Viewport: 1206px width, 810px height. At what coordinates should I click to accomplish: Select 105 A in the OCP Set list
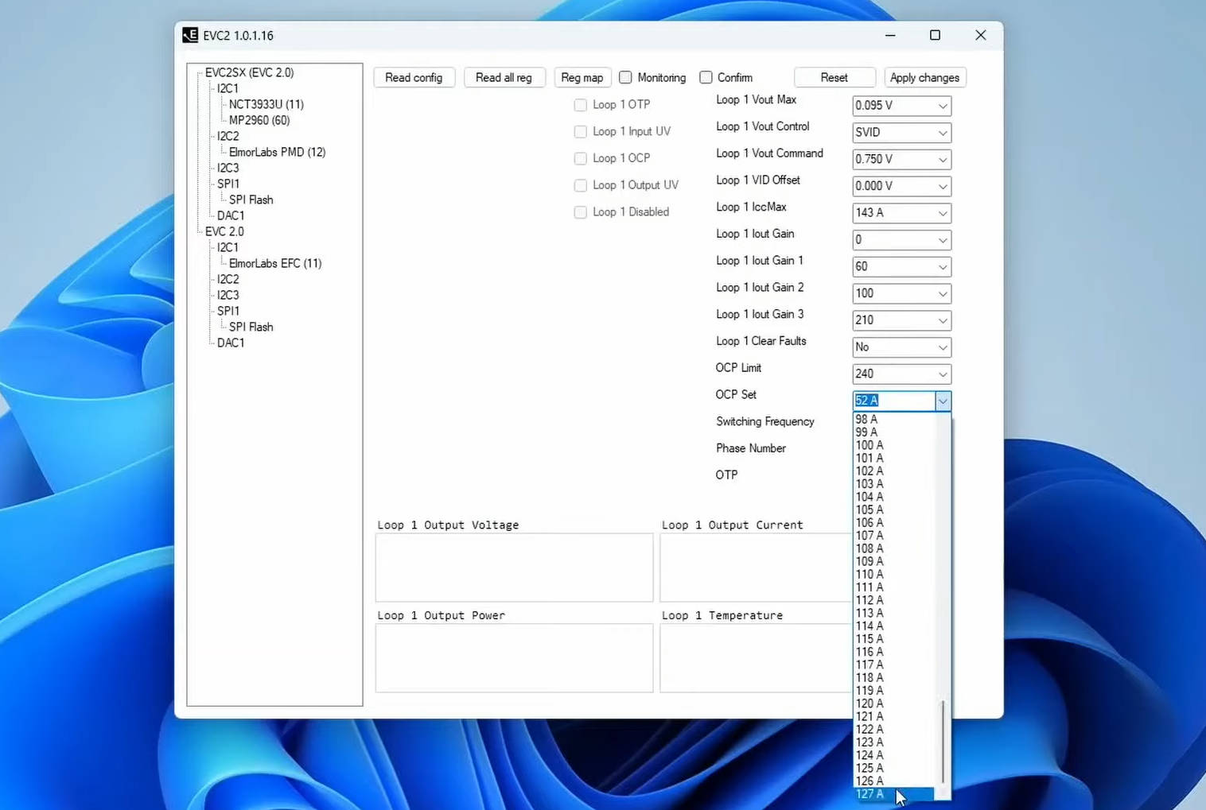point(893,510)
